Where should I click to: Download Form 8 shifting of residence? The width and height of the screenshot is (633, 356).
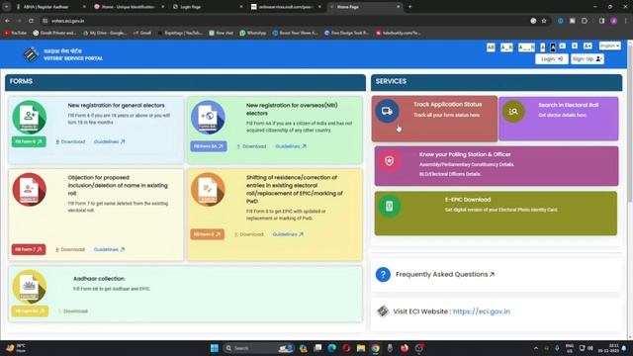(248, 234)
